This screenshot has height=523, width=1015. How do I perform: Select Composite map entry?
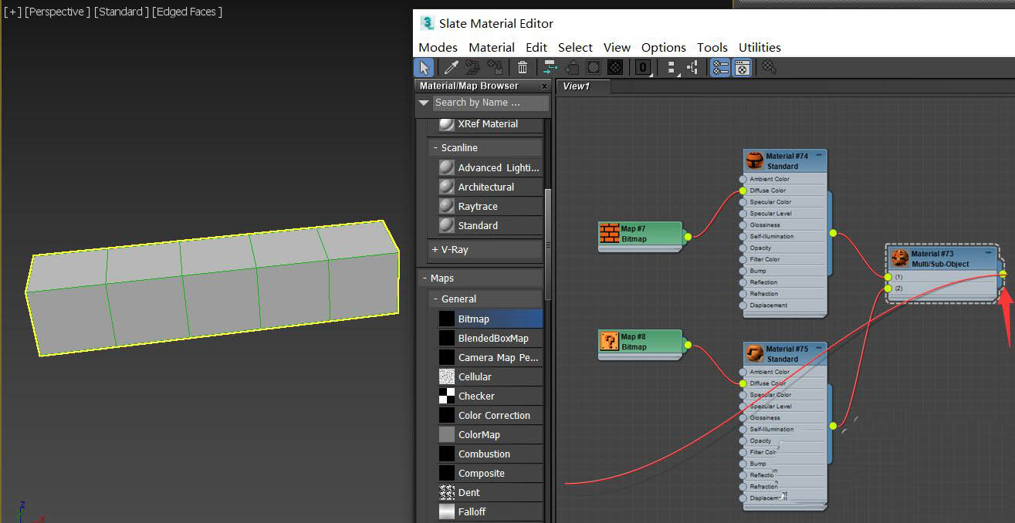coord(489,473)
